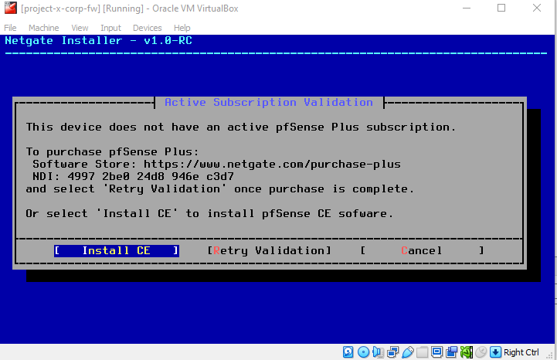557x360 pixels.
Task: Open the network adapter status icon
Action: [393, 352]
